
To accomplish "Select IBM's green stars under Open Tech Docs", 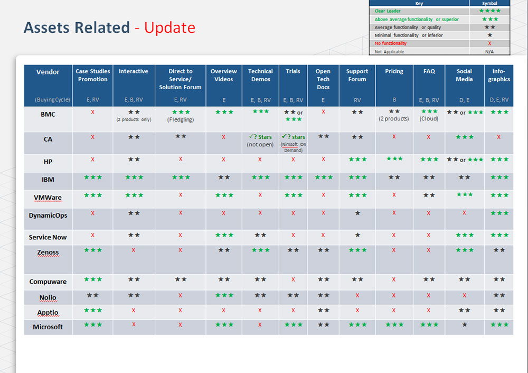I will point(323,178).
